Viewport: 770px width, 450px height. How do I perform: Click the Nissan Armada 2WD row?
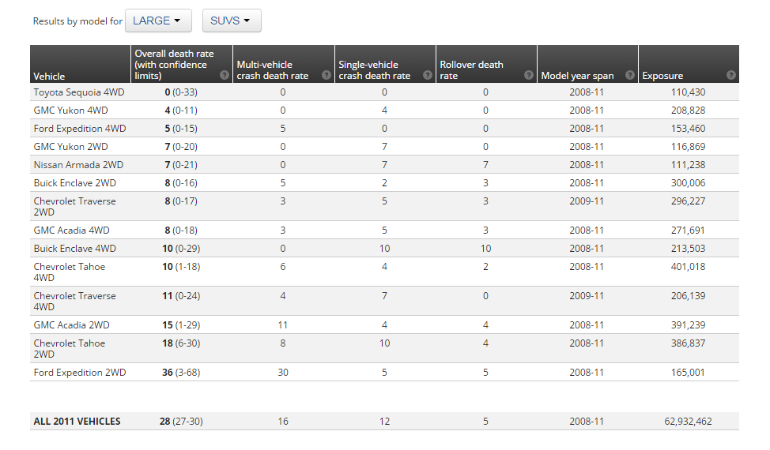(x=78, y=165)
